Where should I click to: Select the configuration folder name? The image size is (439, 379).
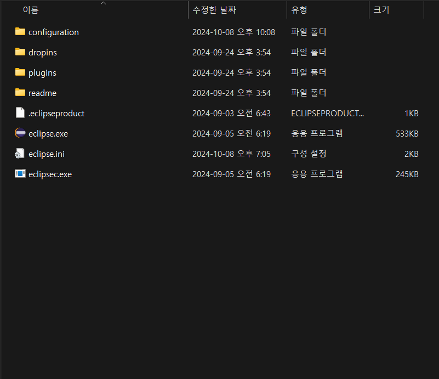coord(54,32)
